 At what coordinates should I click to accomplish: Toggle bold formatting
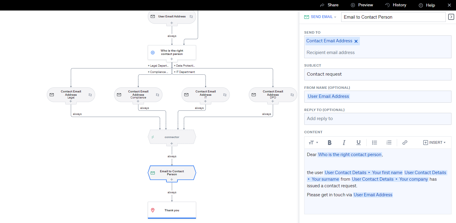click(x=329, y=143)
